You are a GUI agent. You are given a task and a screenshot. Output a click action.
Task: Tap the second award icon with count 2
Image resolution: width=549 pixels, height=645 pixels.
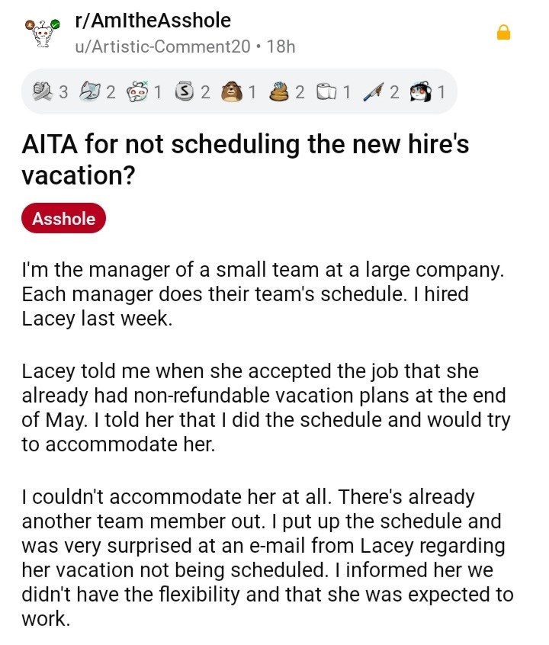pos(91,92)
